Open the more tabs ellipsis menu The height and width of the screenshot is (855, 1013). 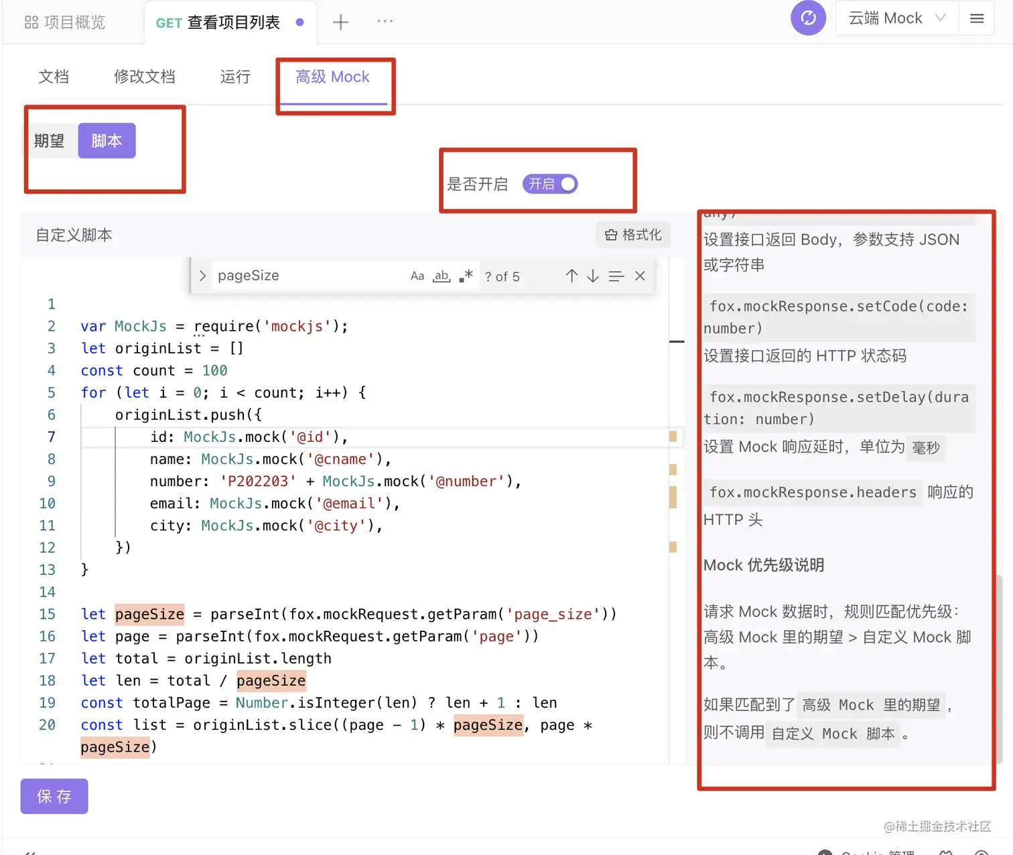[x=385, y=21]
